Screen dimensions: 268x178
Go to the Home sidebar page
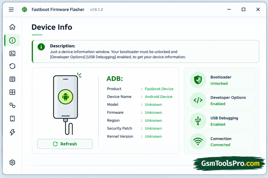tap(12, 27)
